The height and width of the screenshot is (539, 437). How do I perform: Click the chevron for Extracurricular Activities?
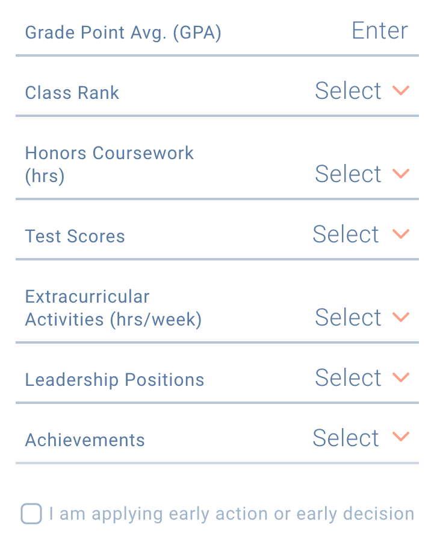coord(401,317)
